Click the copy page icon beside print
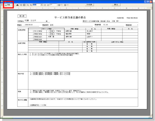The image size is (155, 121). pos(14,5)
